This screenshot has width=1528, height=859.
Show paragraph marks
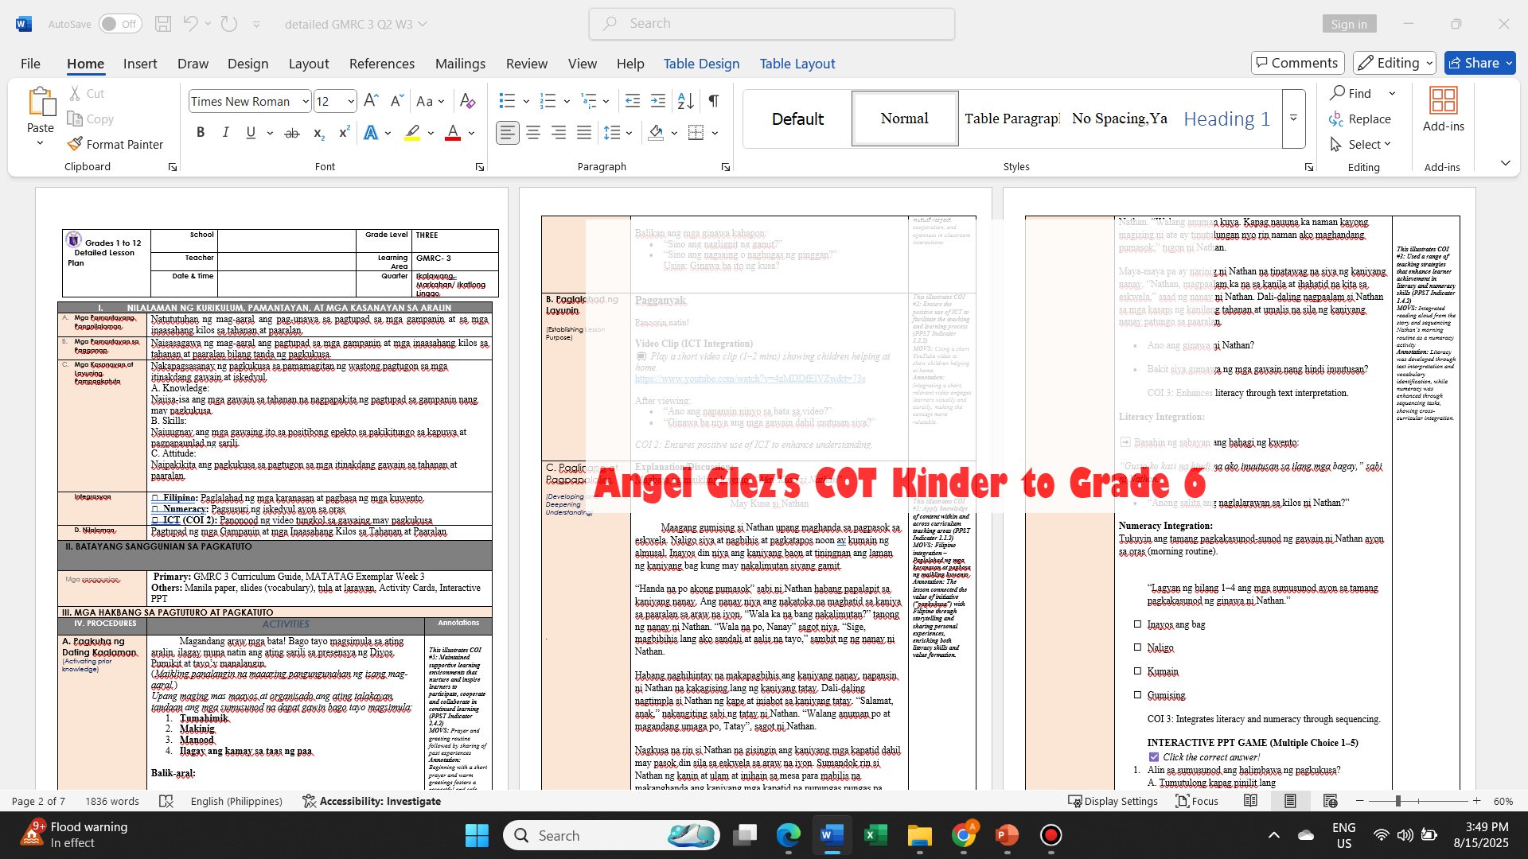(714, 101)
